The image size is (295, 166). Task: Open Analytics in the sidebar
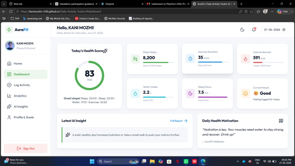(26, 96)
